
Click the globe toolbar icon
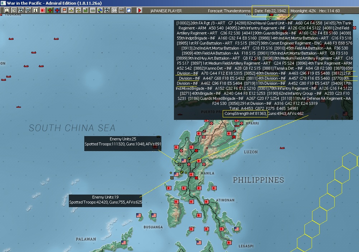point(100,10)
